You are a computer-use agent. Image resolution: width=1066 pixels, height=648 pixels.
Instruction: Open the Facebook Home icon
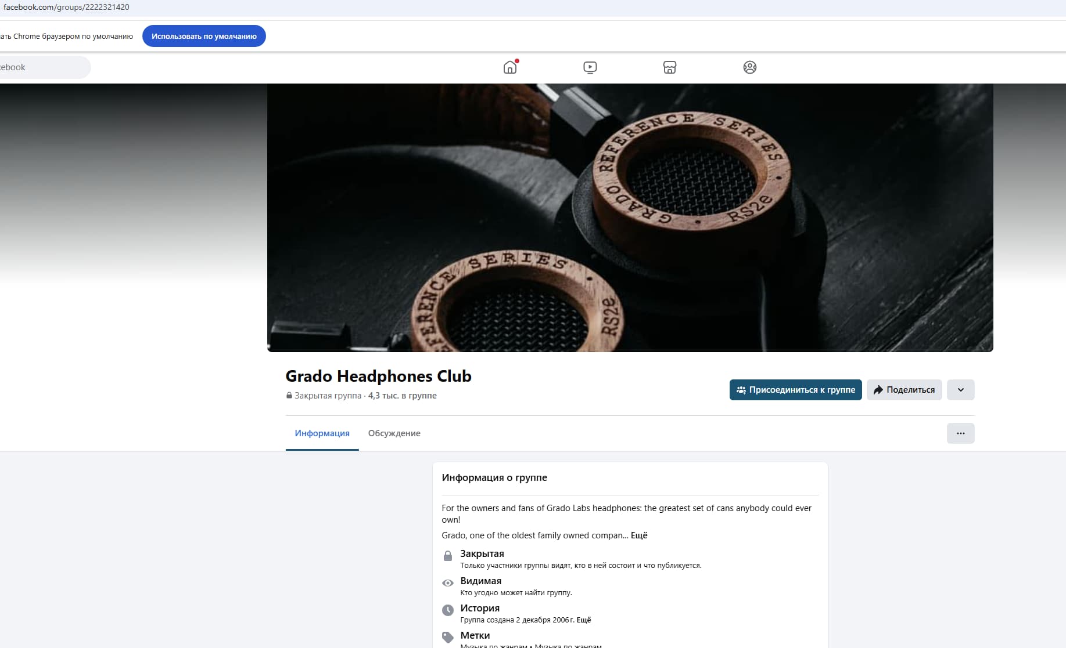click(510, 67)
